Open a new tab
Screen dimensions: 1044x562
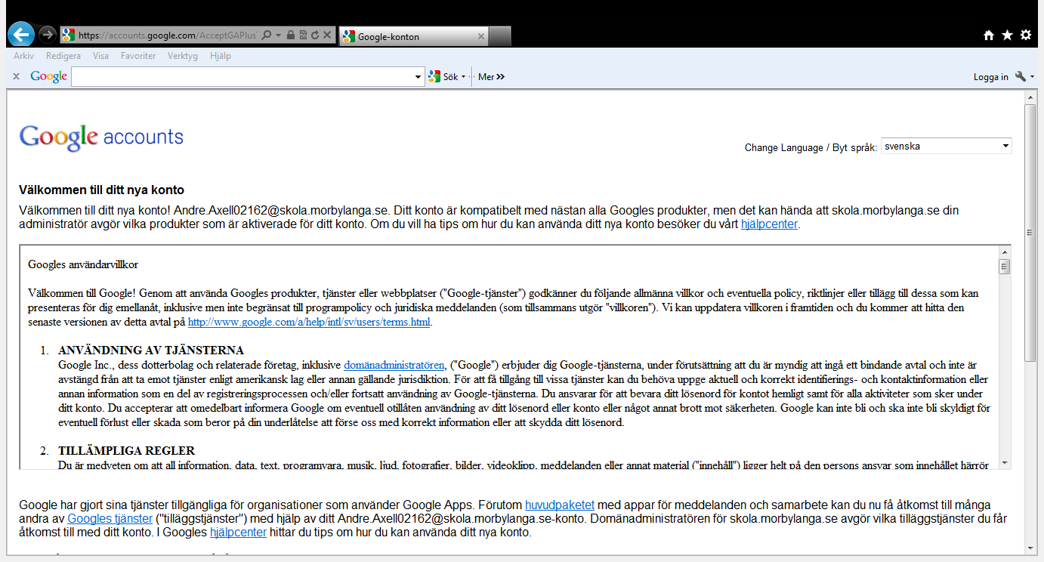click(x=500, y=36)
